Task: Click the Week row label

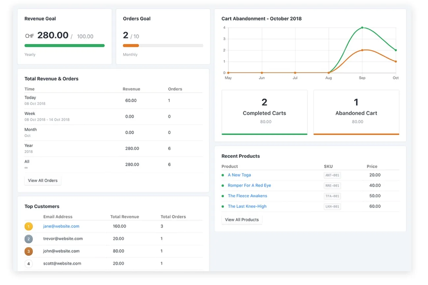Action: [30, 114]
